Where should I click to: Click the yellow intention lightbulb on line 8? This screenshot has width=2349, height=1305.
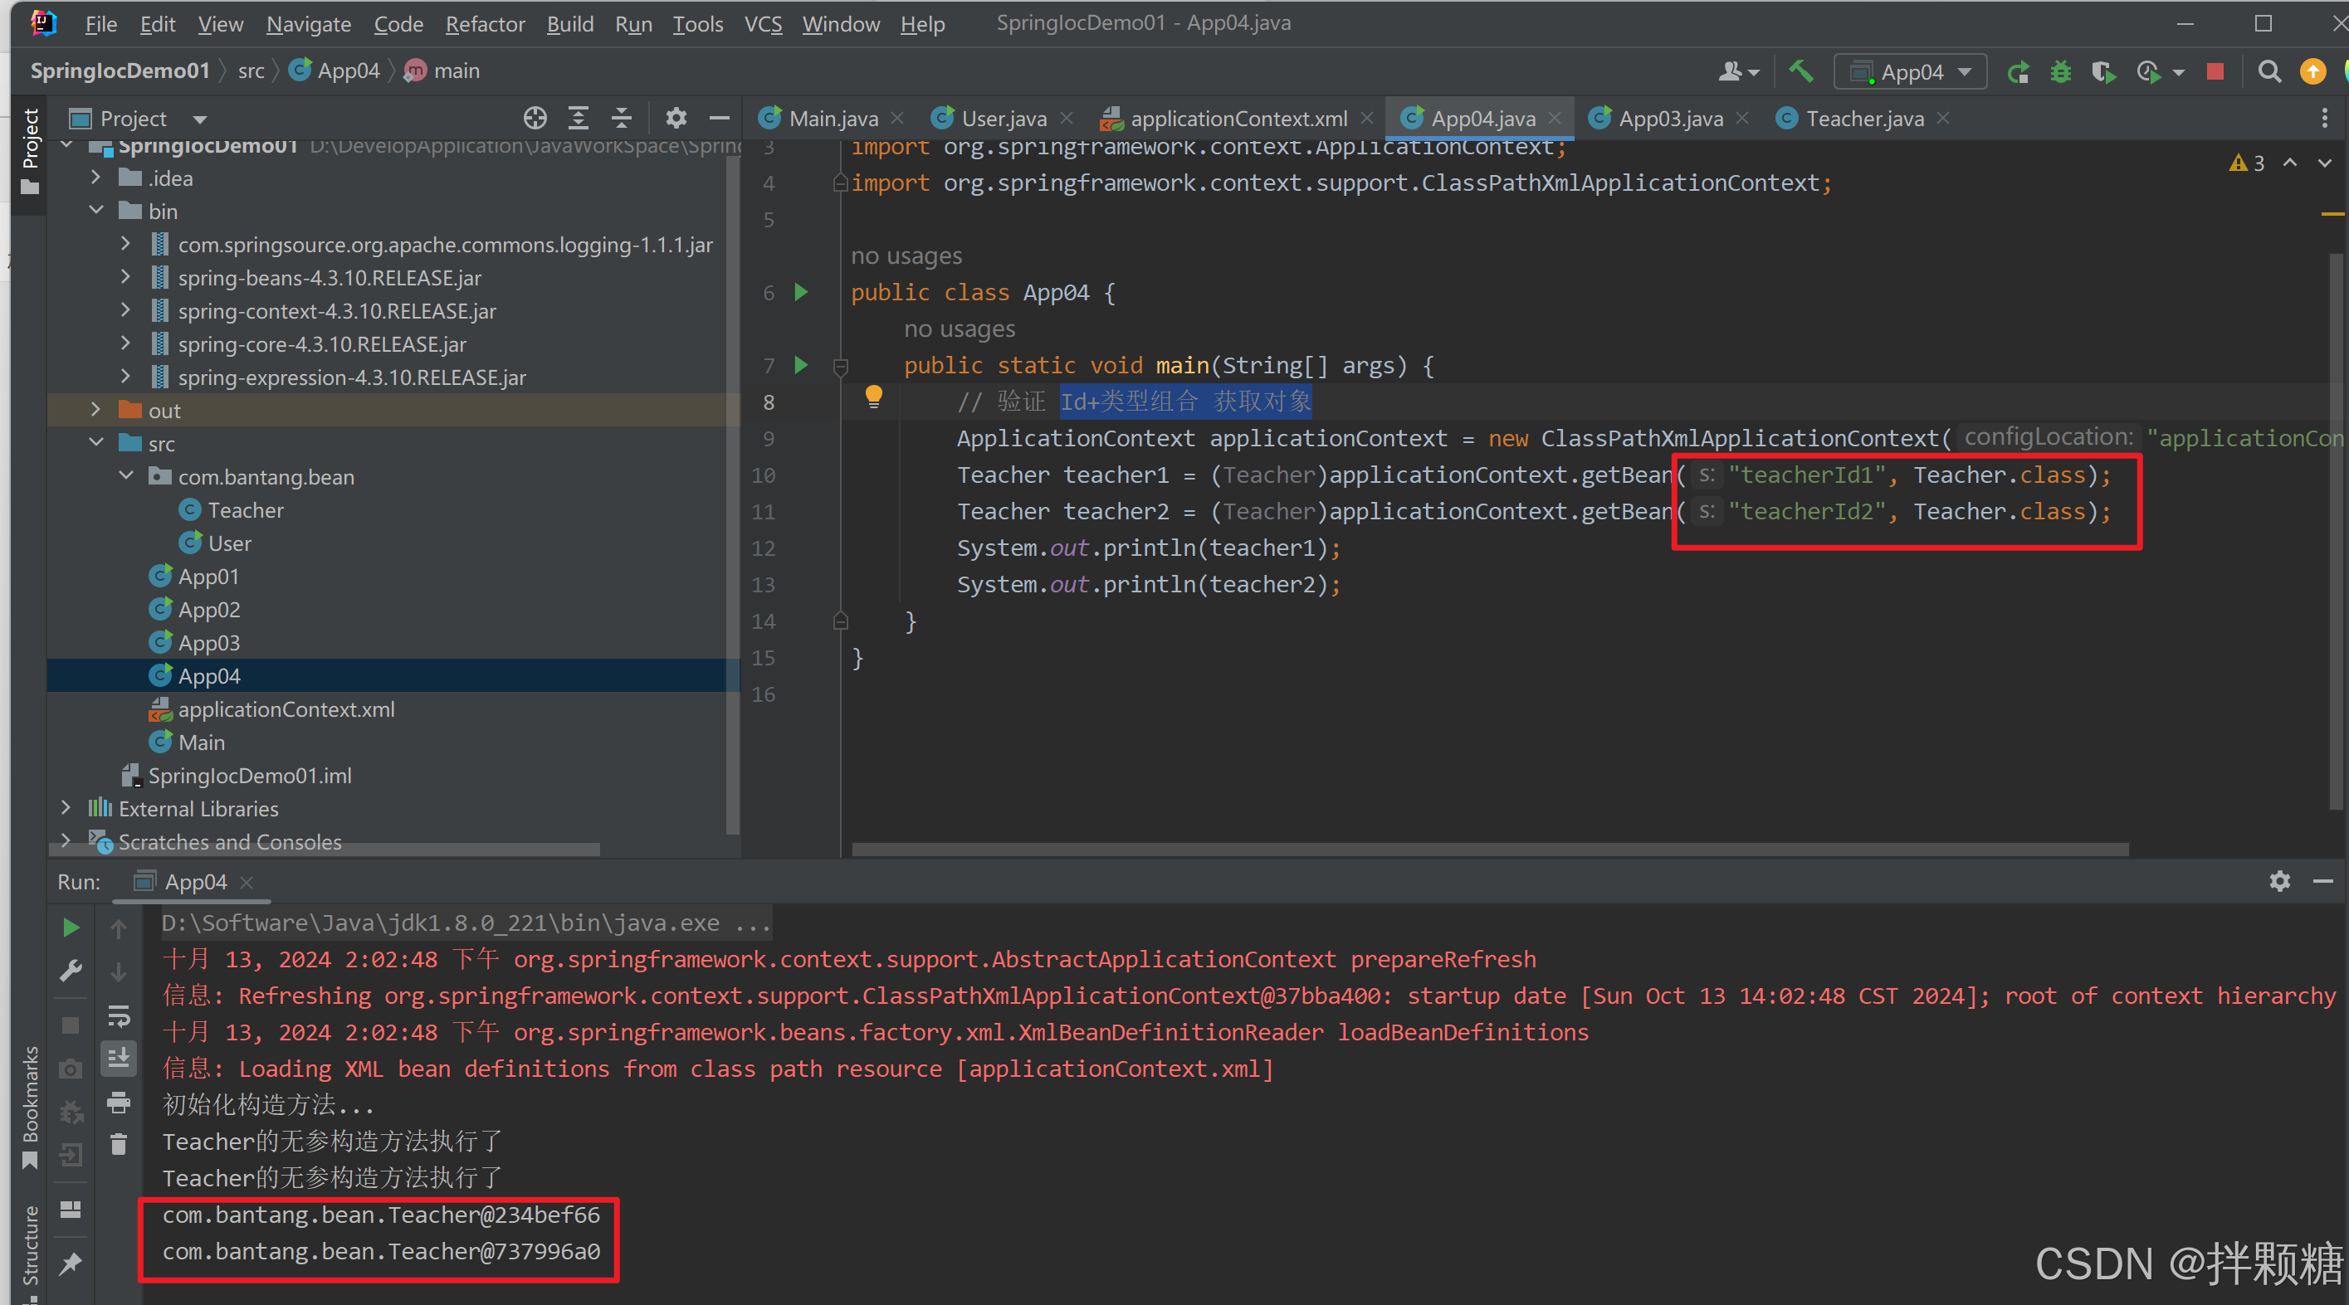coord(872,397)
